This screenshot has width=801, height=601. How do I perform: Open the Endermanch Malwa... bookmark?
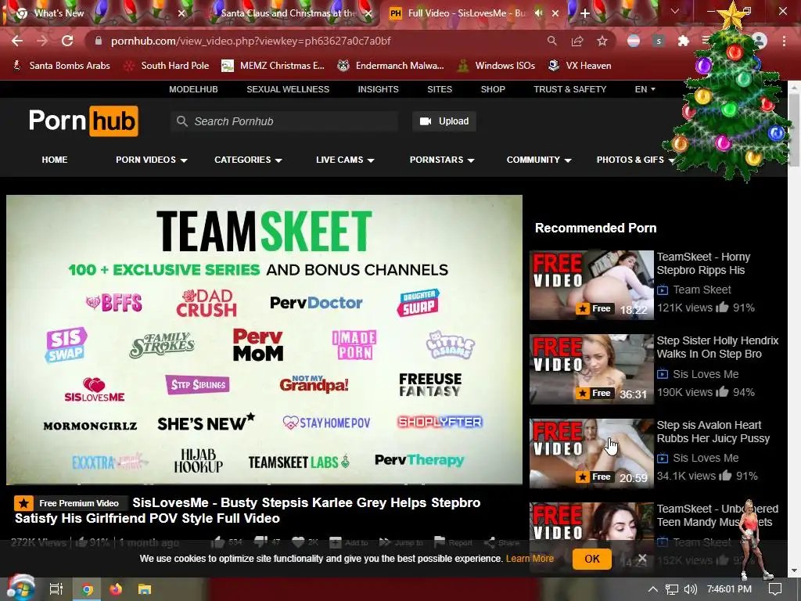point(391,66)
